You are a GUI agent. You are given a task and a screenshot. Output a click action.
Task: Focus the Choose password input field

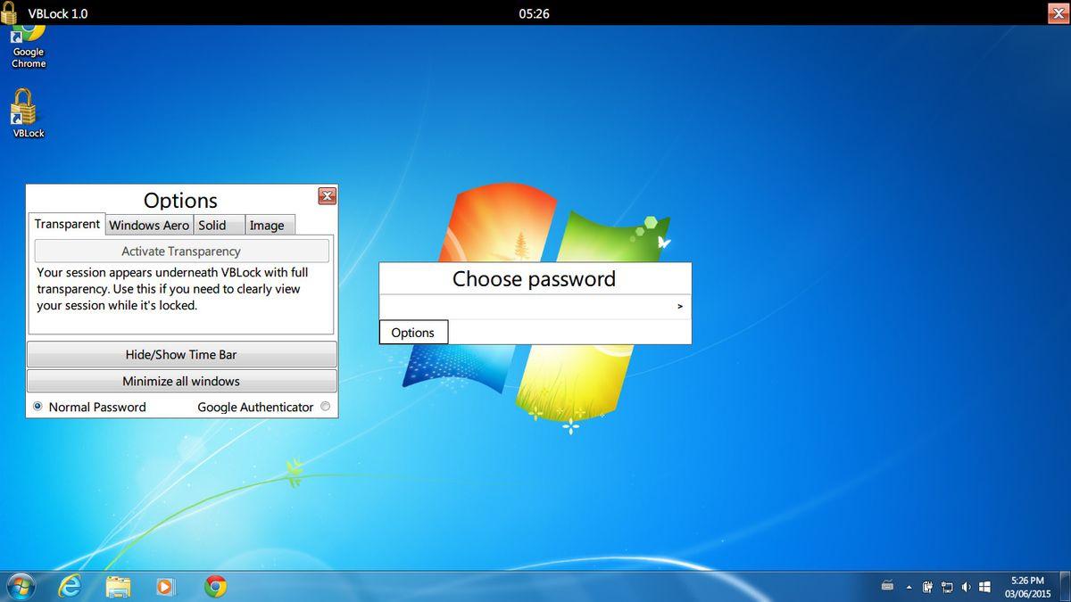click(x=526, y=307)
